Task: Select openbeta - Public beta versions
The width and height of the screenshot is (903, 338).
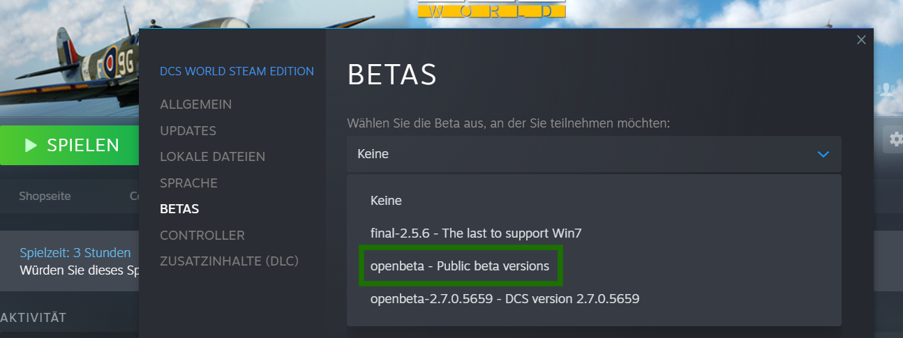Action: (x=460, y=266)
